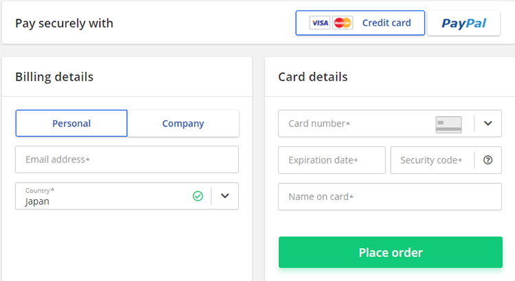Open the Country selector showing Japan
The height and width of the screenshot is (281, 515).
(103, 196)
